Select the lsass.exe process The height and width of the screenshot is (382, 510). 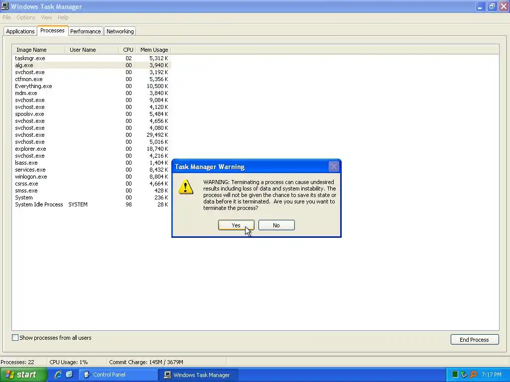92,163
